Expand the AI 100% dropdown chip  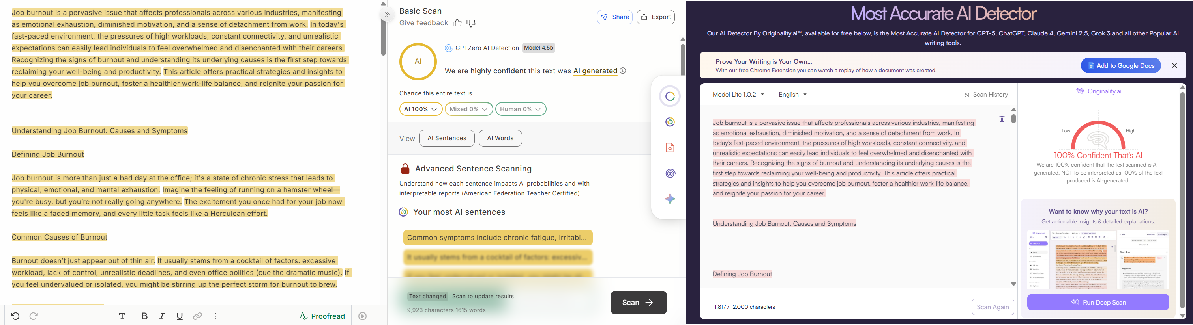(421, 109)
